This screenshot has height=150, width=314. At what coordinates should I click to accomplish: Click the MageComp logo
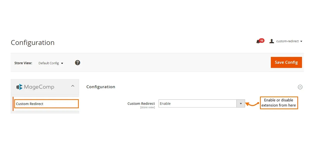coord(35,87)
